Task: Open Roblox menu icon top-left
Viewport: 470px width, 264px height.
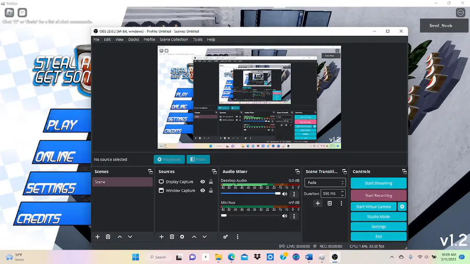Action: coord(9,13)
